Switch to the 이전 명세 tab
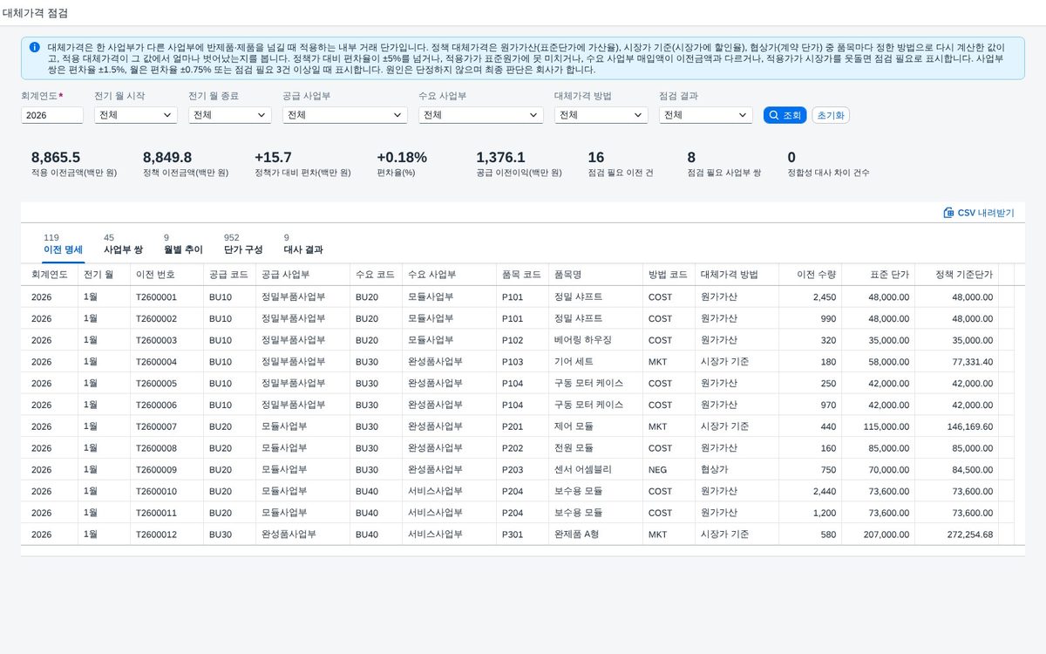This screenshot has height=654, width=1046. [x=63, y=244]
